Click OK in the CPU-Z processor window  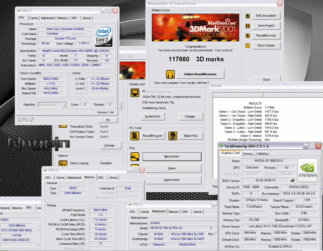pos(108,120)
